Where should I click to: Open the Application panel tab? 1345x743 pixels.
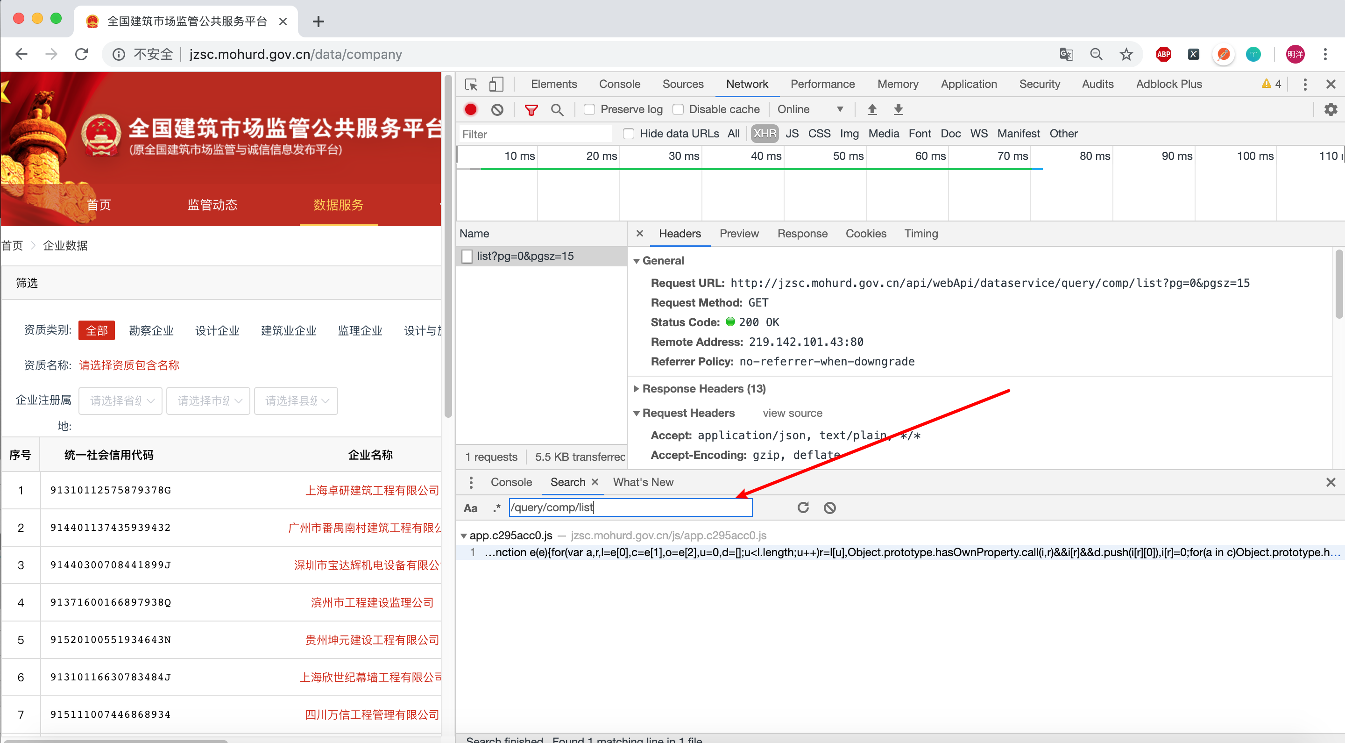click(x=969, y=84)
